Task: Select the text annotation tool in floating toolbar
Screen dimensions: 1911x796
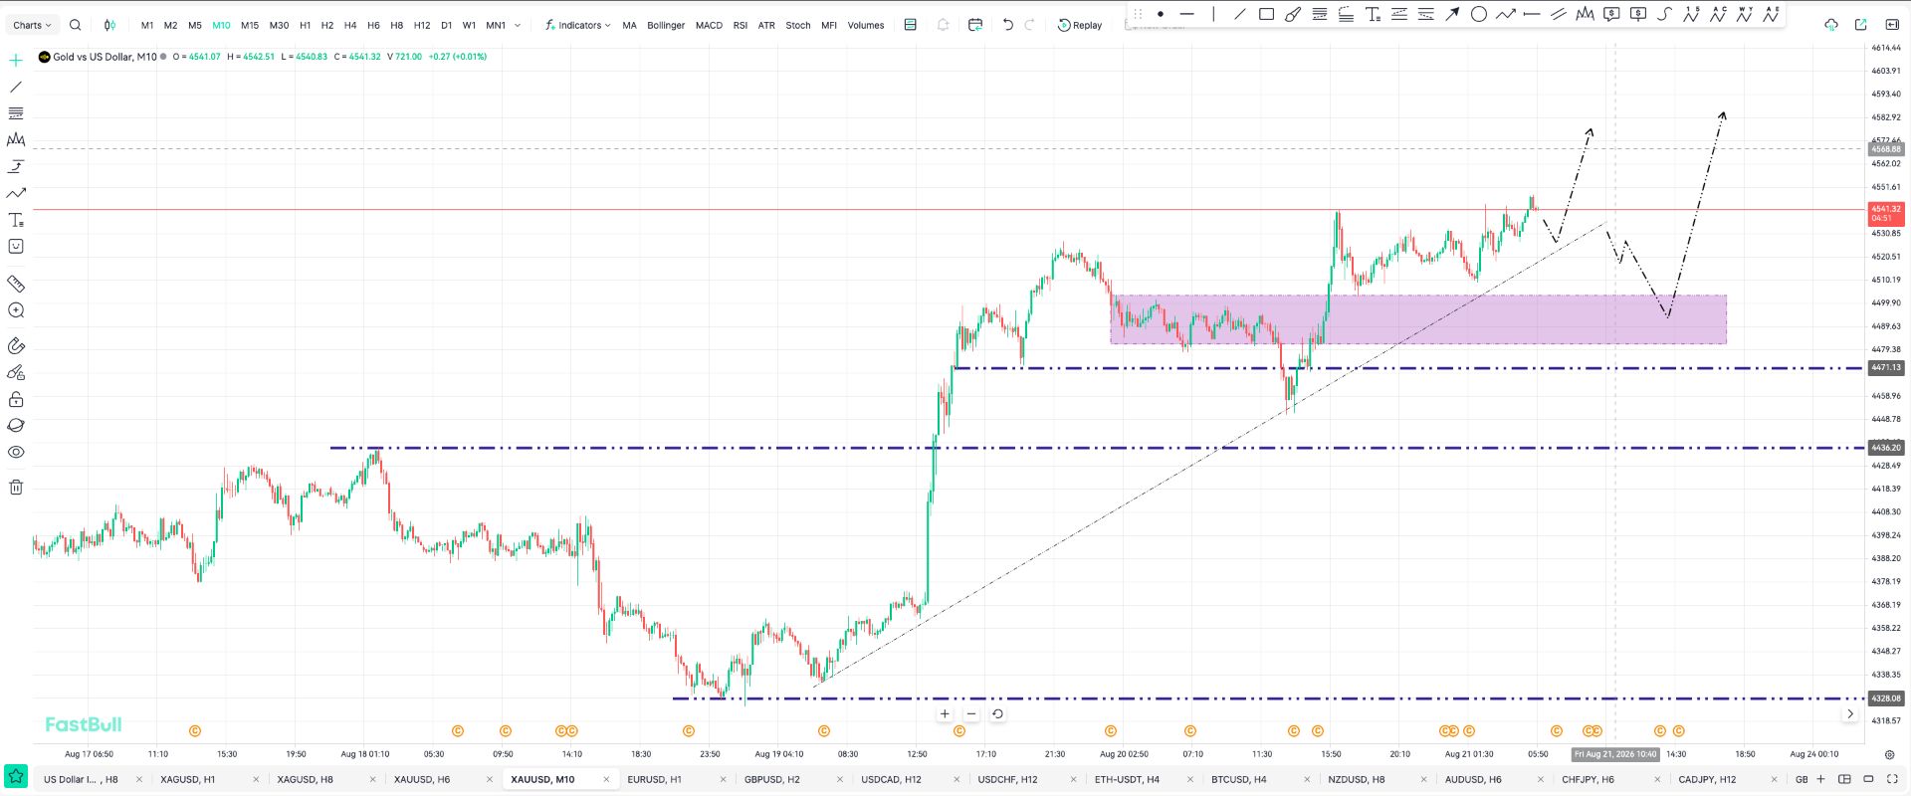Action: [x=1373, y=14]
